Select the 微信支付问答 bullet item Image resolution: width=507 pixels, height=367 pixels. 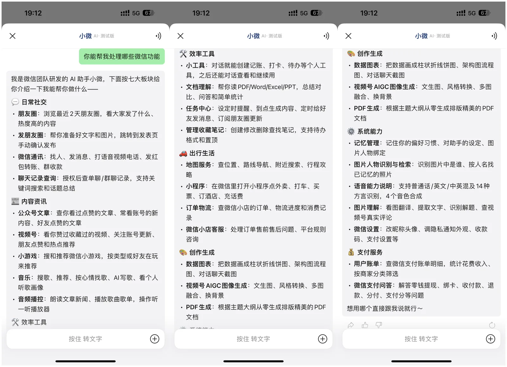[421, 290]
